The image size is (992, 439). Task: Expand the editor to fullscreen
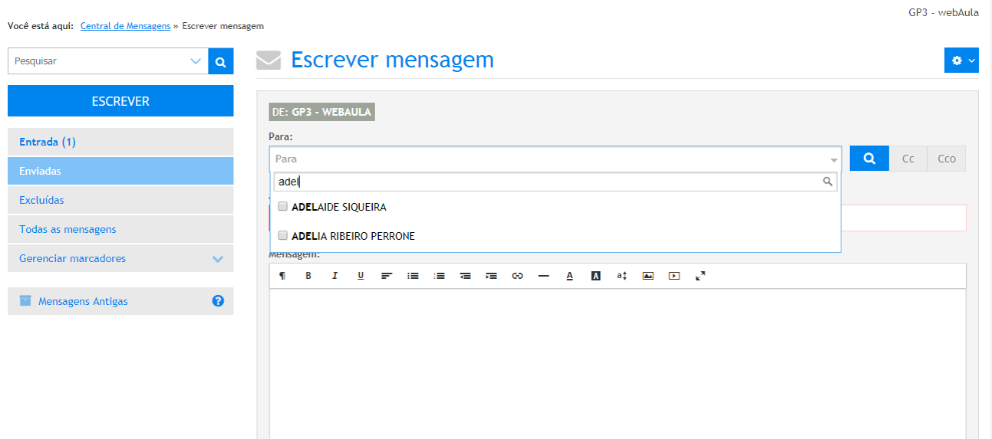[x=700, y=276]
